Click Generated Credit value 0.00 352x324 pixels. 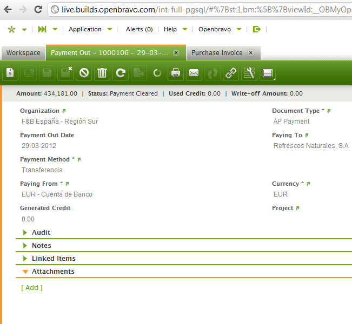28,219
